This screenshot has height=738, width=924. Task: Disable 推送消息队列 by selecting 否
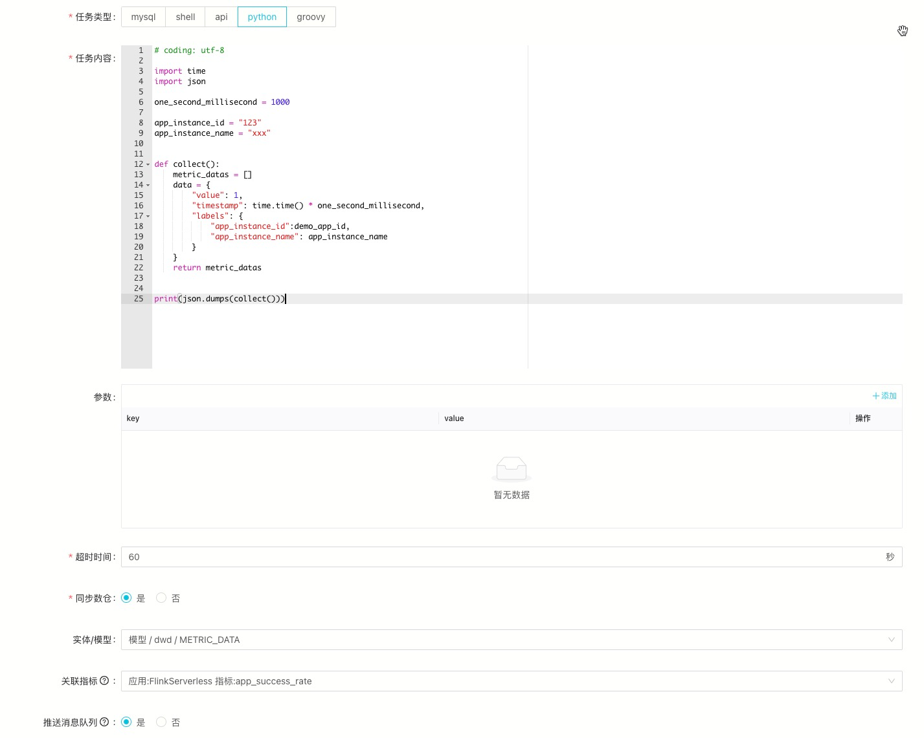[161, 722]
